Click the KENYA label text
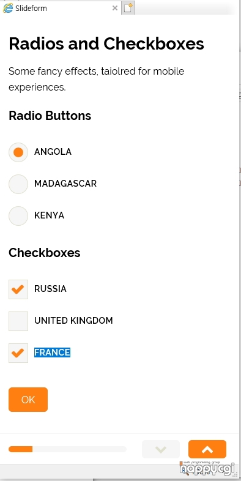The height and width of the screenshot is (481, 241). click(49, 215)
